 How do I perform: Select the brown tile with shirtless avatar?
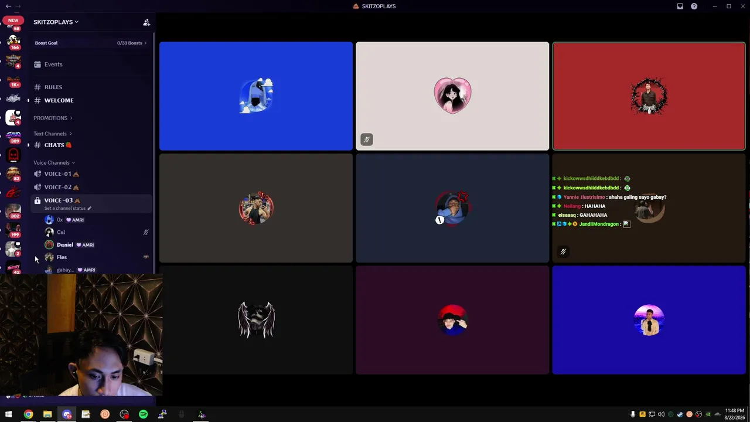tap(256, 208)
